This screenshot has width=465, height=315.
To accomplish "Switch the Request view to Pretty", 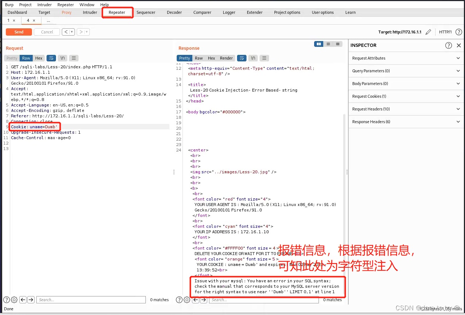I will 11,58.
